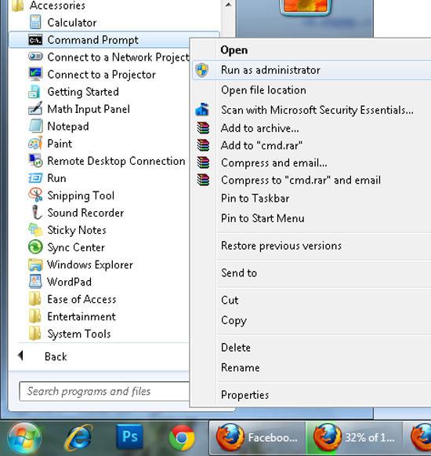Screen dimensions: 431x456
Task: Go Back to the previous Start menu view
Action: coord(42,356)
